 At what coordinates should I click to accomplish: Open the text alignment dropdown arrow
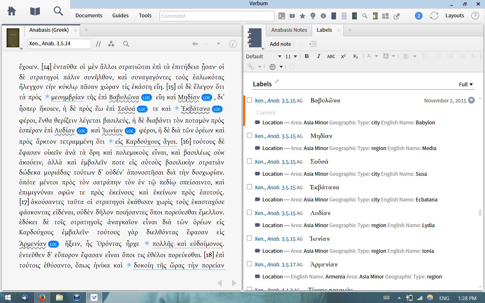pos(415,57)
